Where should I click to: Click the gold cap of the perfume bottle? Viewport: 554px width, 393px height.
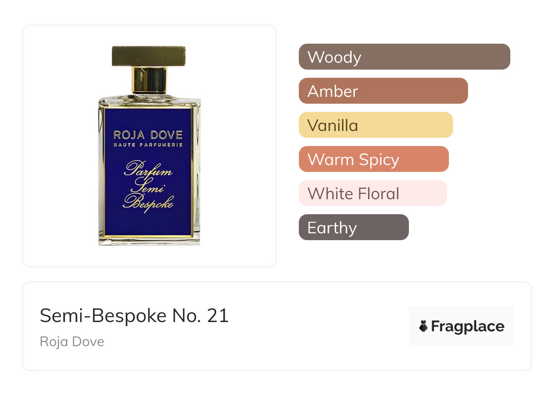[149, 55]
